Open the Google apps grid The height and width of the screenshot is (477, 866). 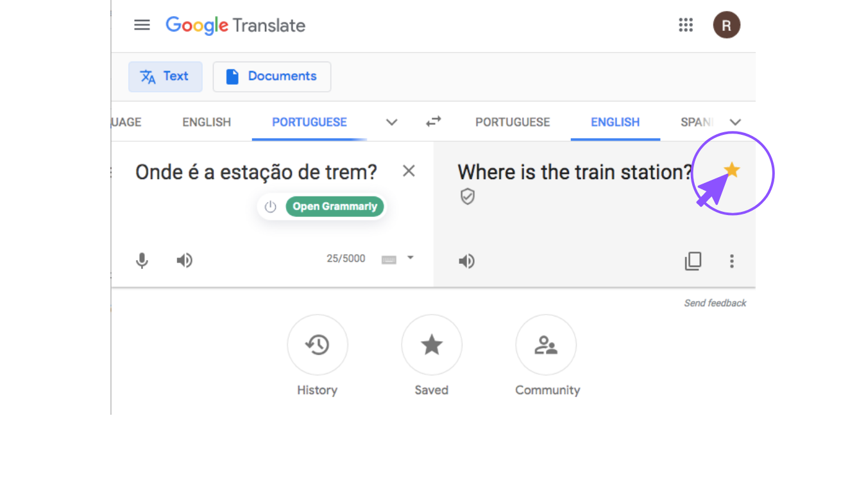686,25
